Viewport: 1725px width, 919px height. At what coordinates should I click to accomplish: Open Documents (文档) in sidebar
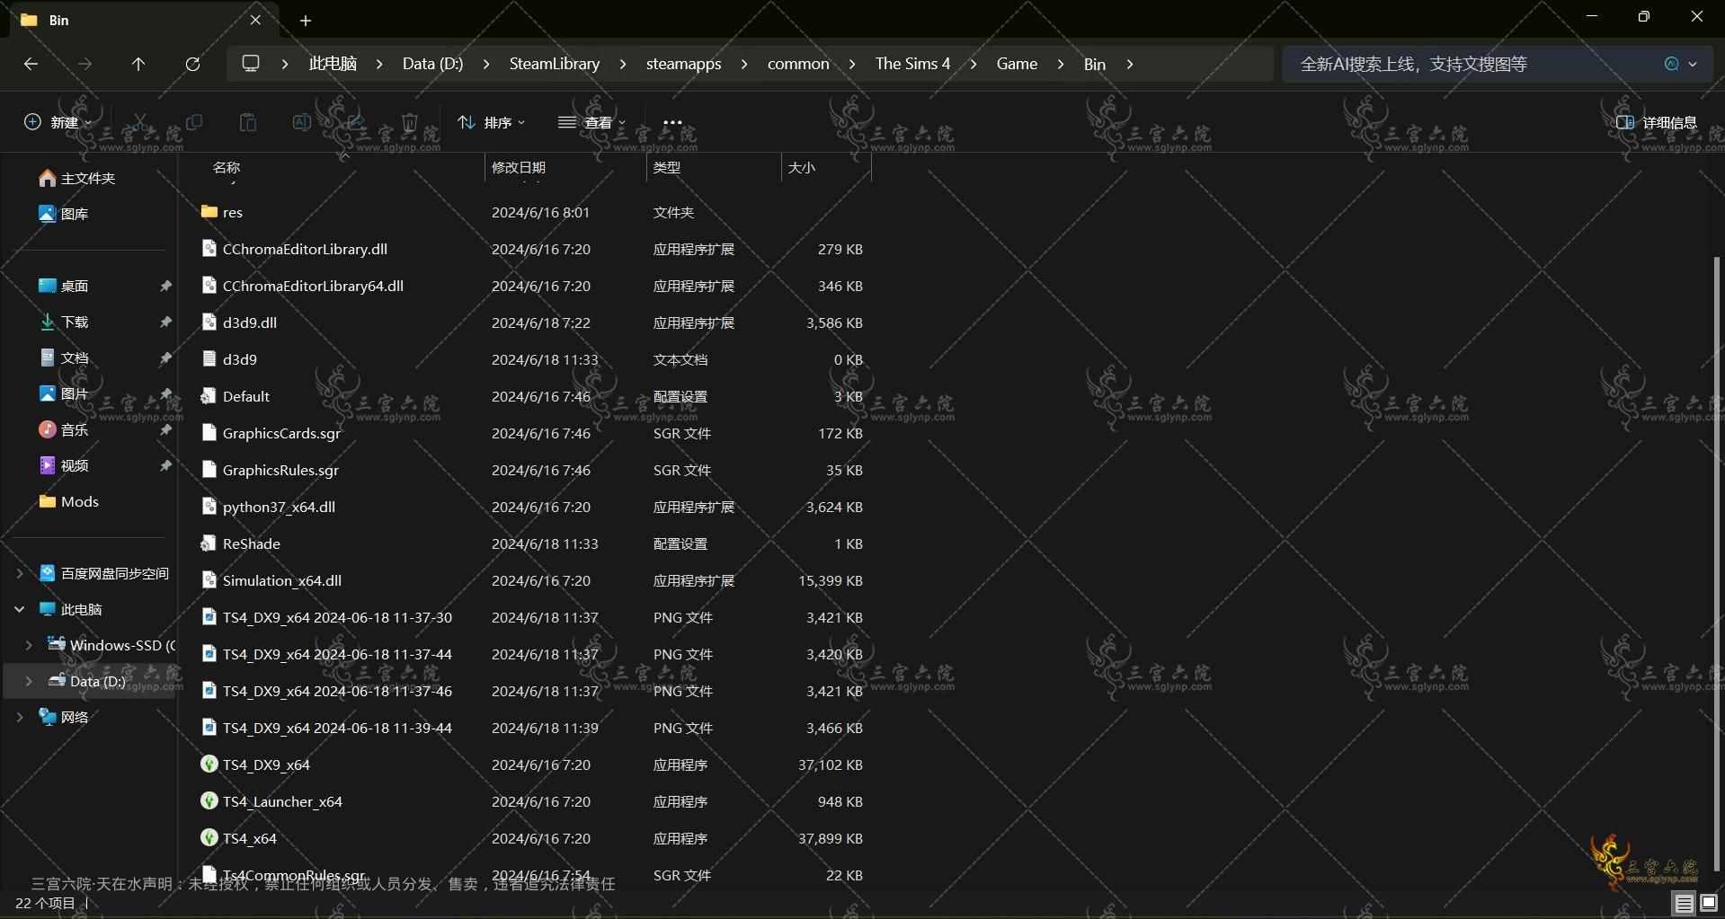coord(64,358)
